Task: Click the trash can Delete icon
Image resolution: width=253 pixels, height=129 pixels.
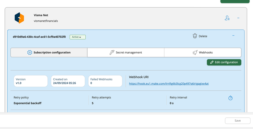Action: coord(195,36)
